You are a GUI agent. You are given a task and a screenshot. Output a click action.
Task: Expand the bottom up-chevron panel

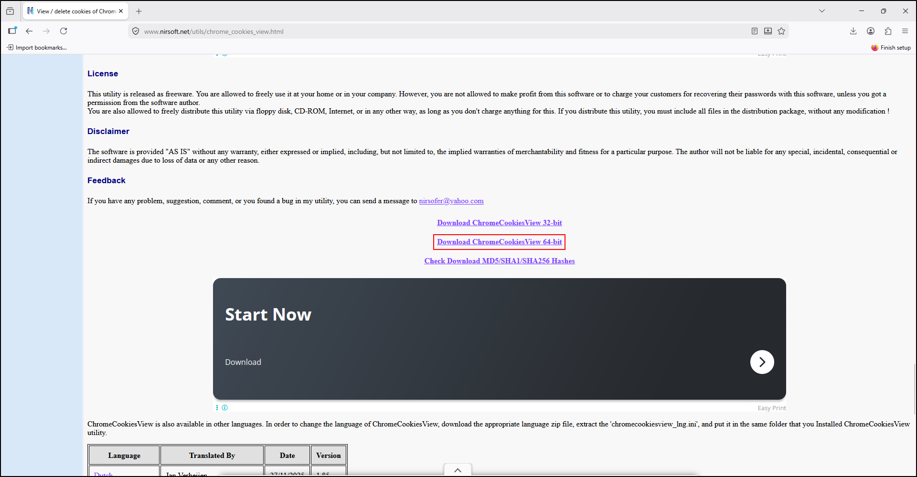point(458,470)
